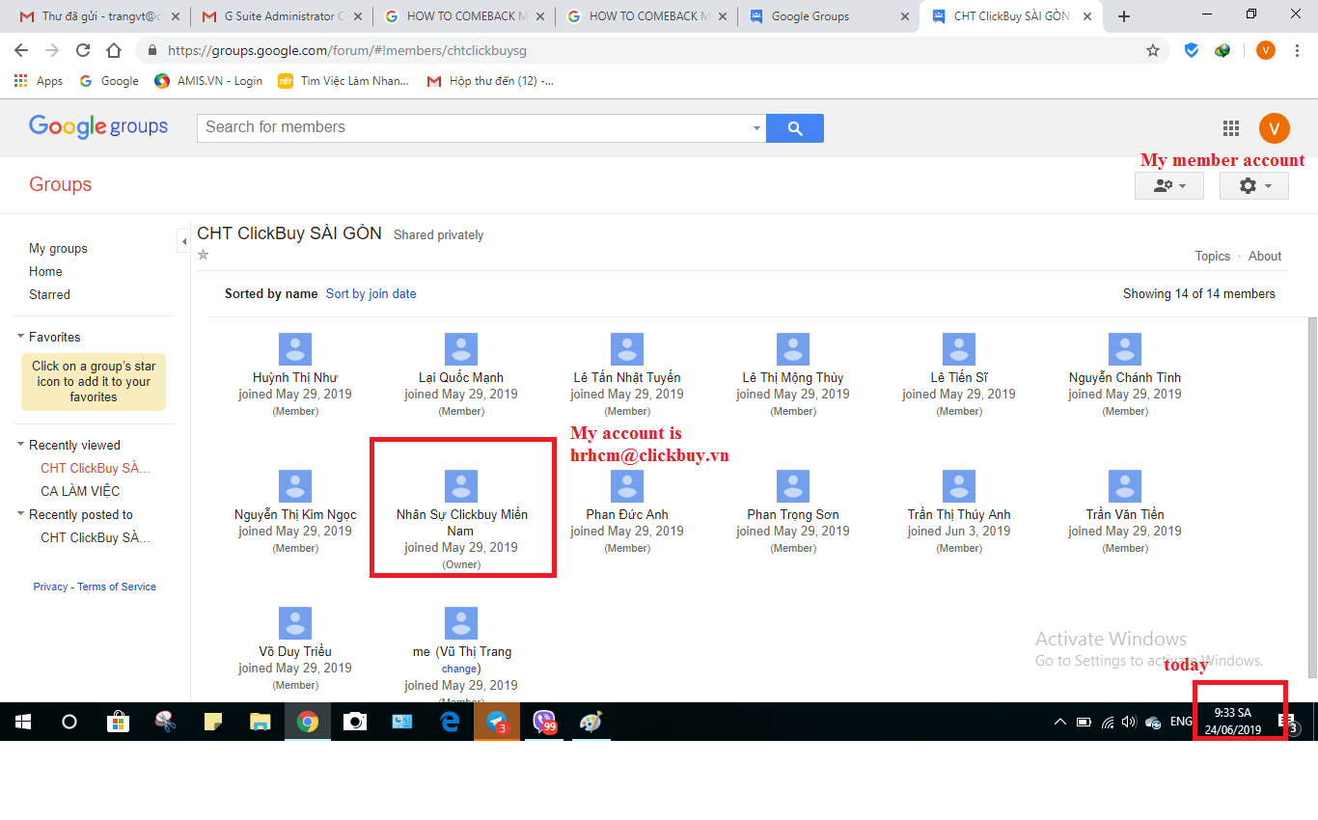The height and width of the screenshot is (820, 1318).
Task: Open CHT ClickBuy SÀ... under Recently viewed
Action: (96, 468)
